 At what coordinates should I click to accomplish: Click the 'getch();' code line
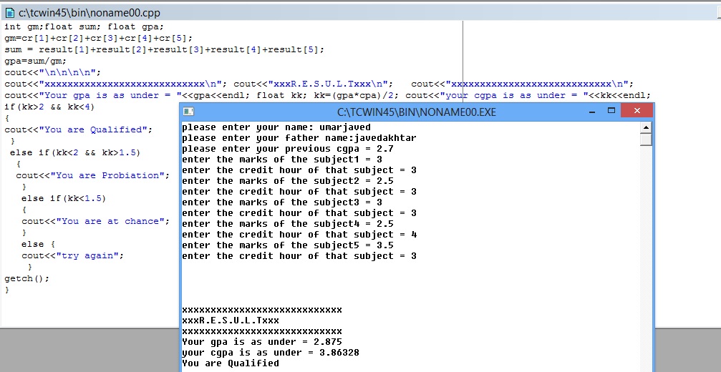[26, 279]
